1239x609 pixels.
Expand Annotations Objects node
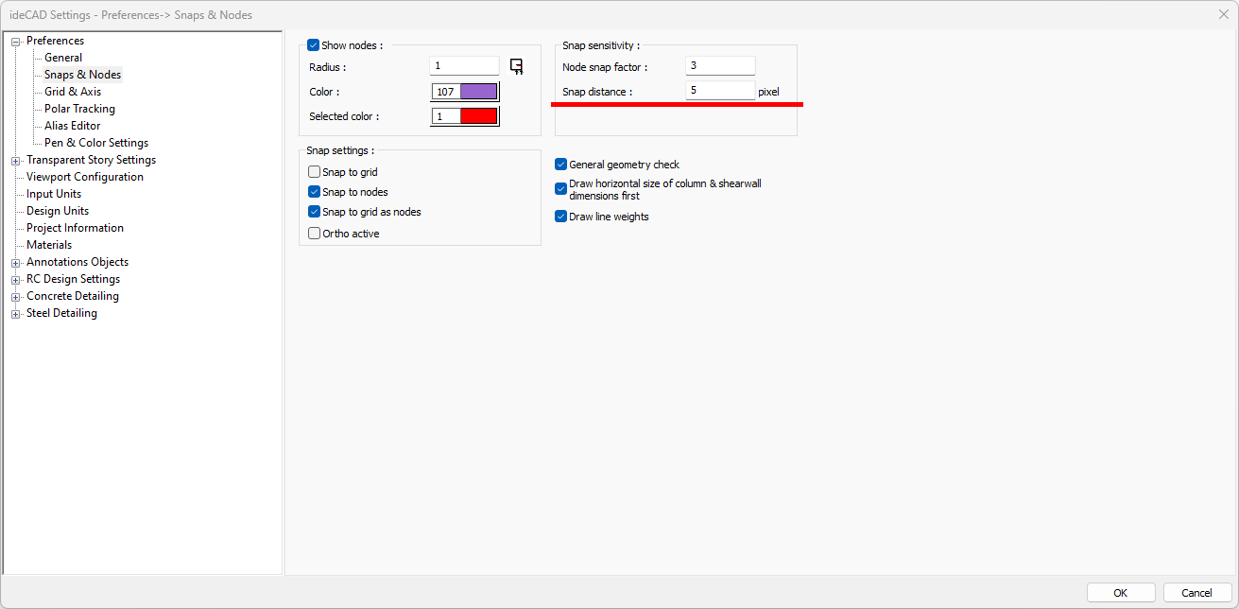[x=15, y=263]
